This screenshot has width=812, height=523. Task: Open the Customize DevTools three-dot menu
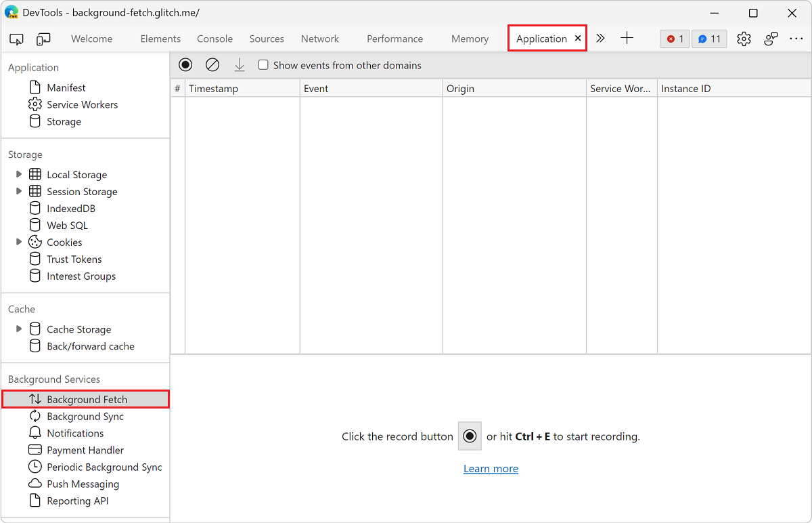pos(796,39)
